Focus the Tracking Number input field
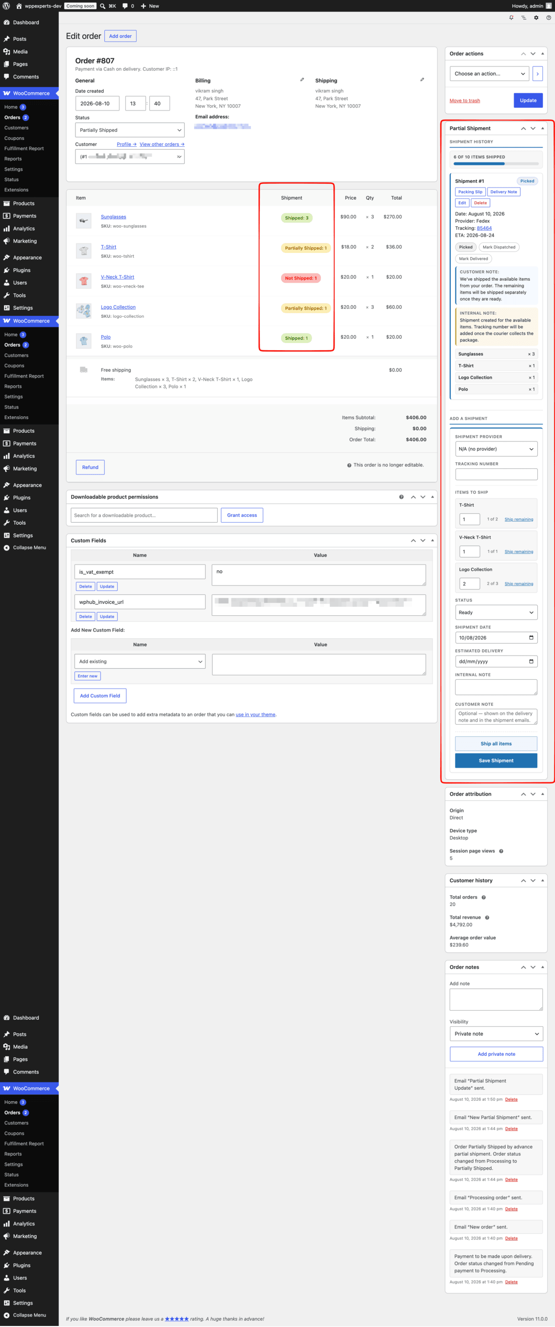The image size is (555, 1327). tap(496, 474)
